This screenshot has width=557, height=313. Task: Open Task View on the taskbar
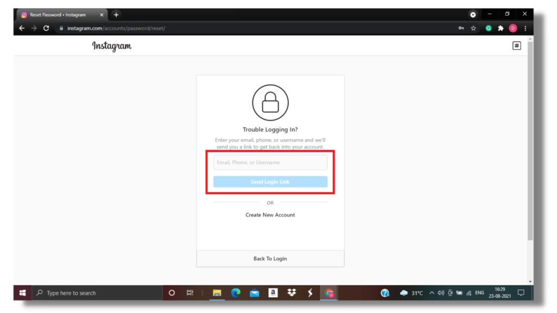point(190,293)
